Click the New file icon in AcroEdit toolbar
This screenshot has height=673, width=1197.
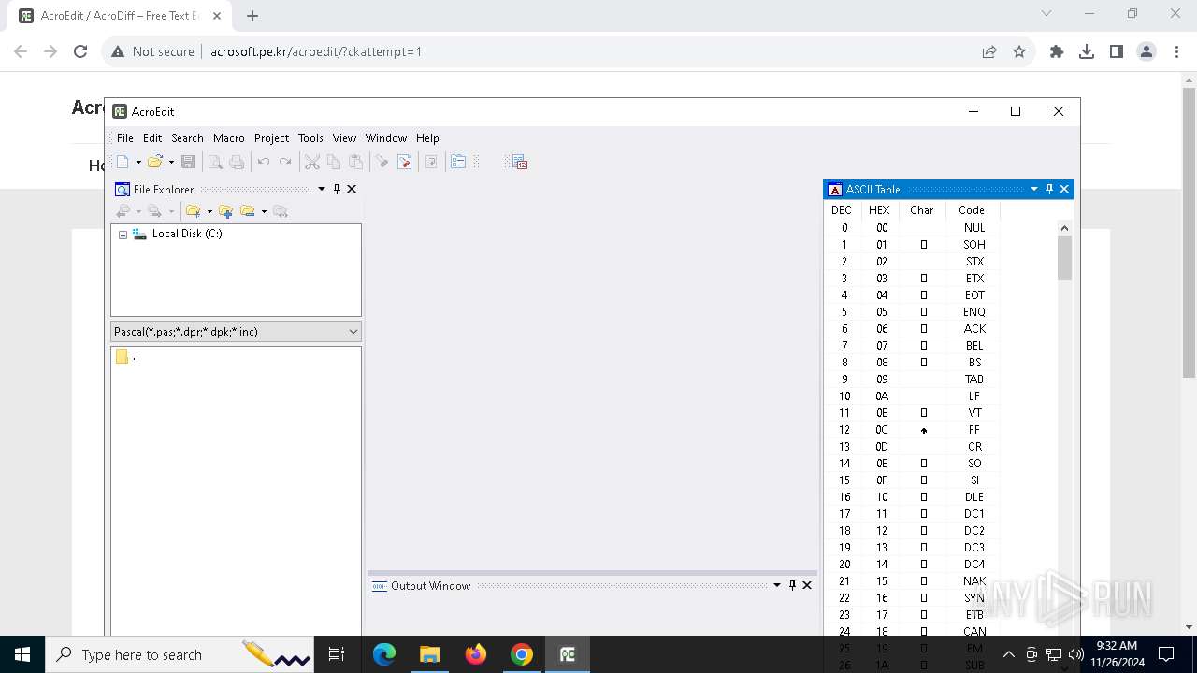[x=123, y=162]
